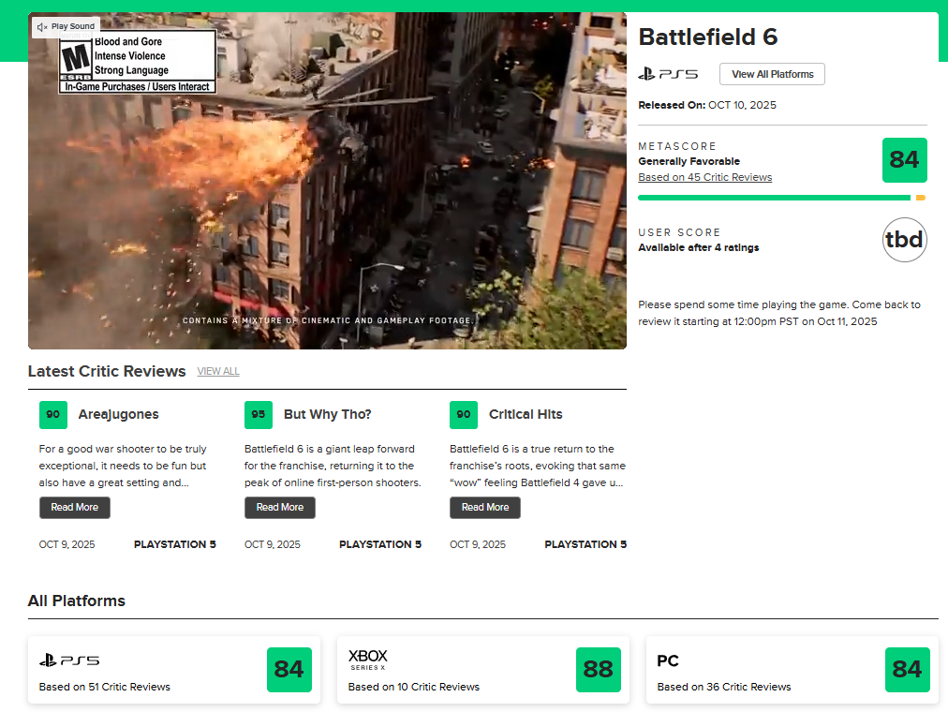
Task: Click the green 84 Metascore badge
Action: (x=904, y=160)
